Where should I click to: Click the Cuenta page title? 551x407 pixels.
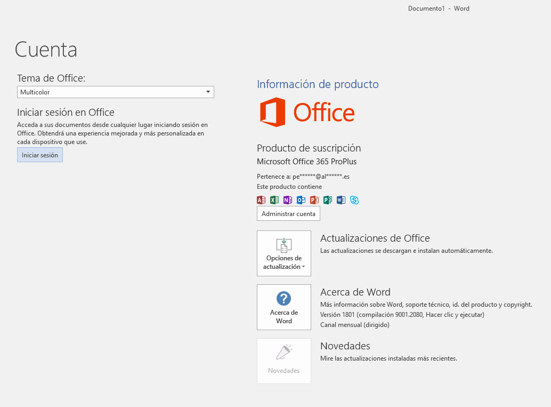click(46, 50)
